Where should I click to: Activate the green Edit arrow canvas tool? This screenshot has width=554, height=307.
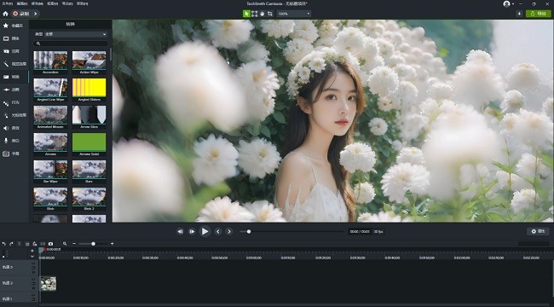click(246, 14)
